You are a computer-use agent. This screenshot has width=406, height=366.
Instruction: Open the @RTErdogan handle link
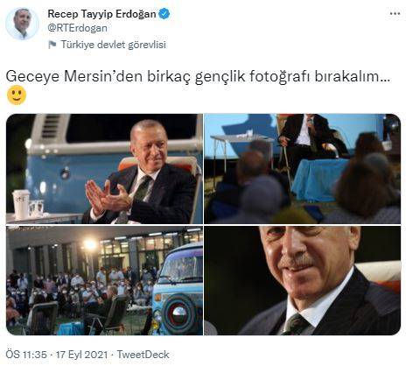click(x=77, y=28)
